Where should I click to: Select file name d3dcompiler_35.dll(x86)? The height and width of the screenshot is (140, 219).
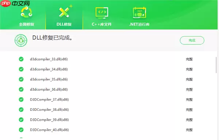pyautogui.click(x=49, y=79)
